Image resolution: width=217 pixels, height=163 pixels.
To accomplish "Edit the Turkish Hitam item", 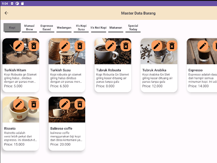I will click(x=19, y=46).
